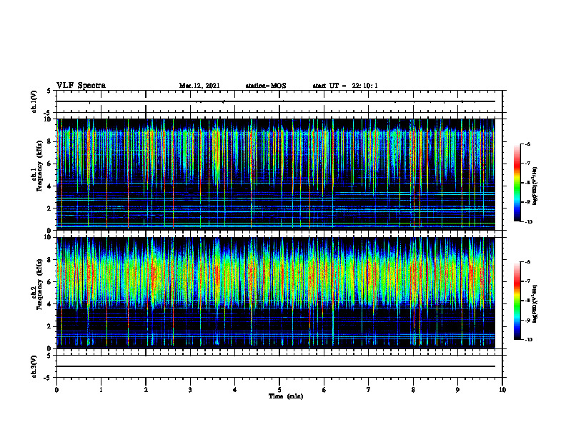Image resolution: width=566 pixels, height=437 pixels.
Task: Click the ch.1 panel's color scale bar
Action: tap(517, 183)
